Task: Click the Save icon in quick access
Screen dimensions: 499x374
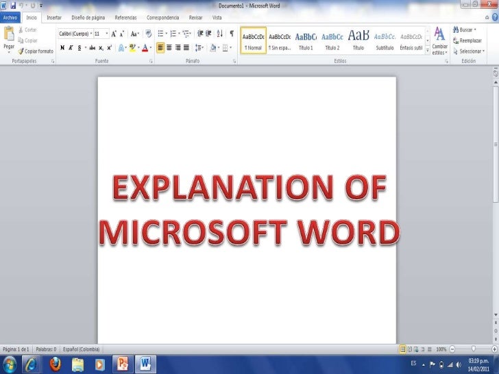Action: [x=13, y=5]
